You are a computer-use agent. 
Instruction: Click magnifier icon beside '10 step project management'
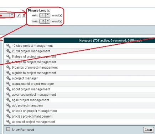(x=9, y=46)
